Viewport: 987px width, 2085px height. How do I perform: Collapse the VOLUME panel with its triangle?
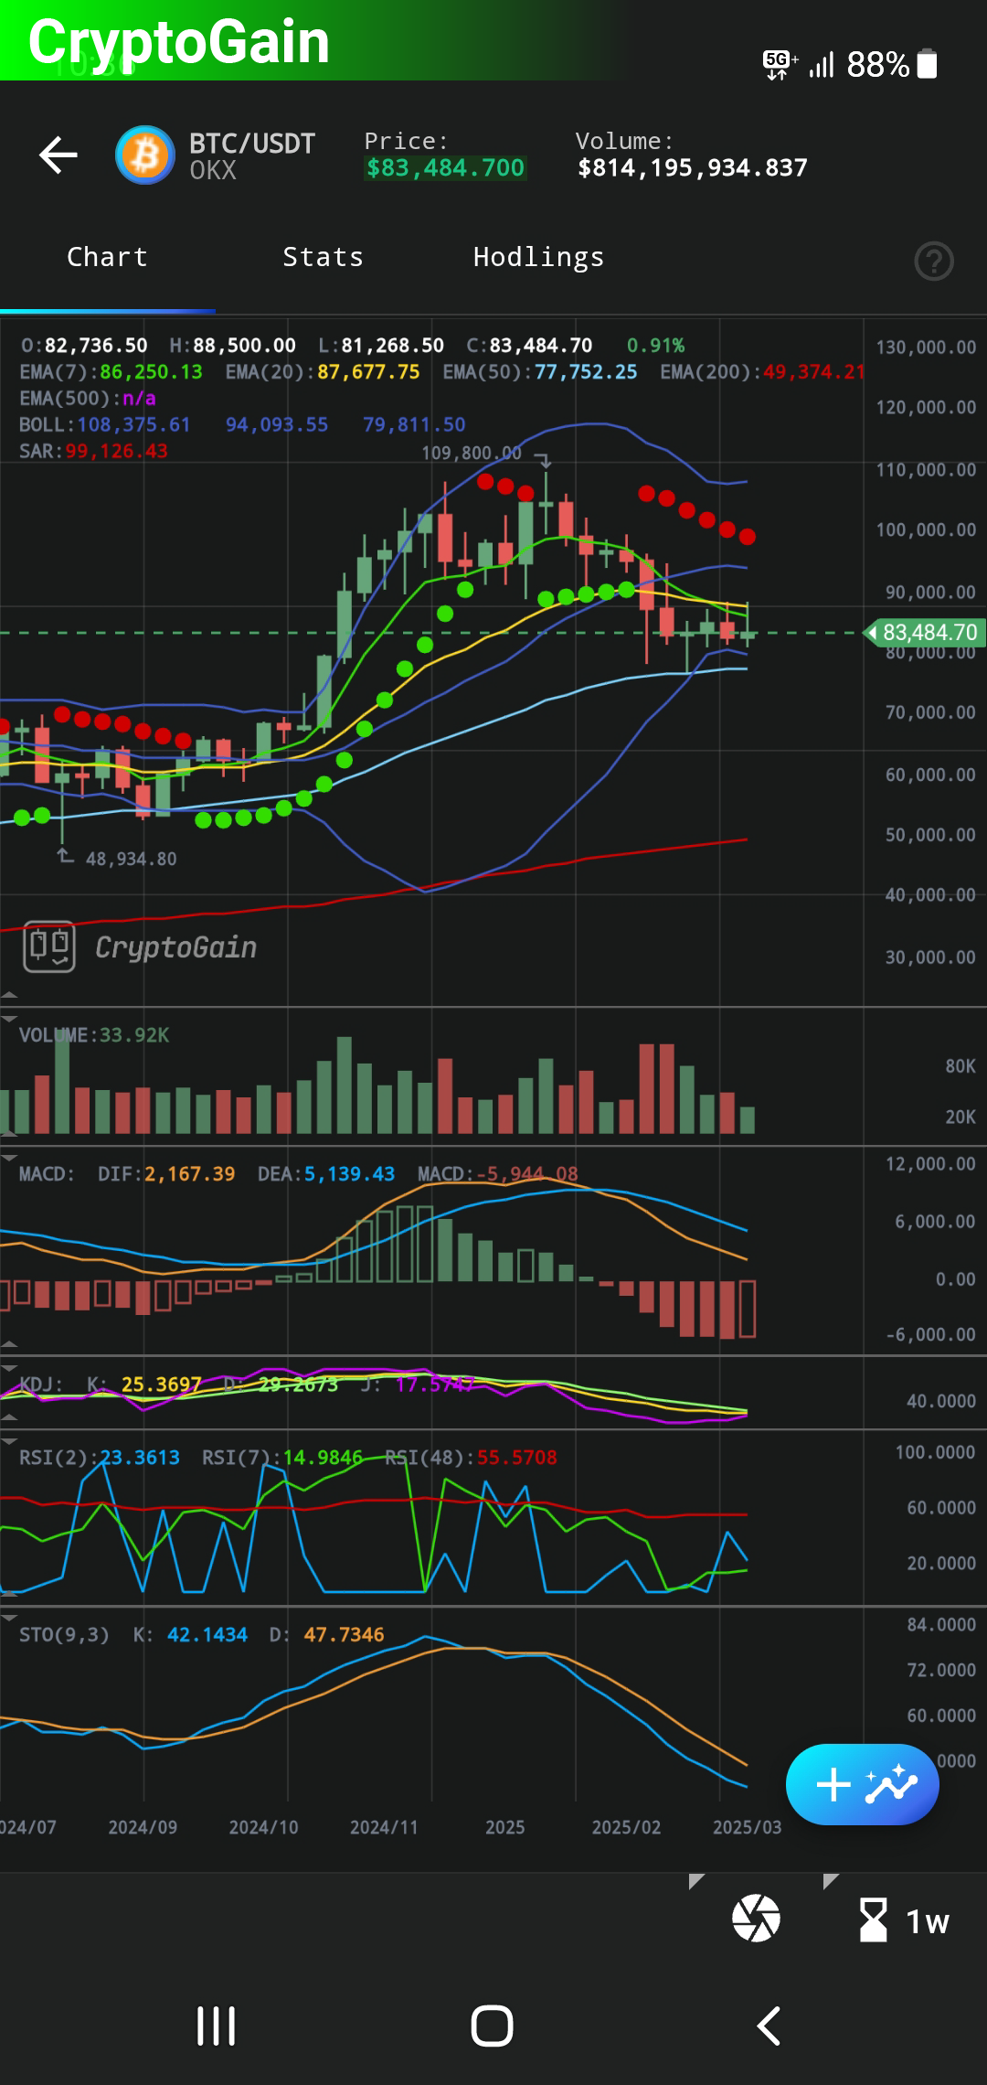tap(8, 1018)
